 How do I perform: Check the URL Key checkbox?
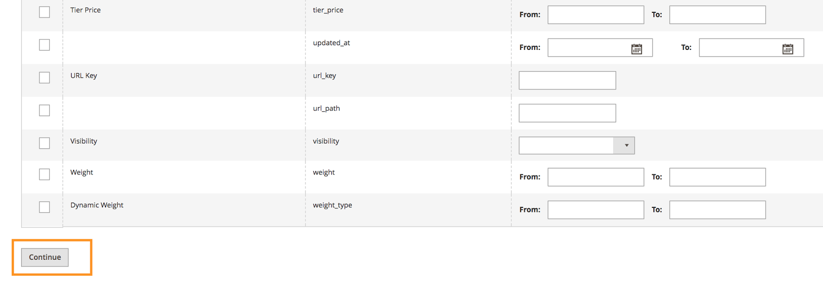point(45,78)
